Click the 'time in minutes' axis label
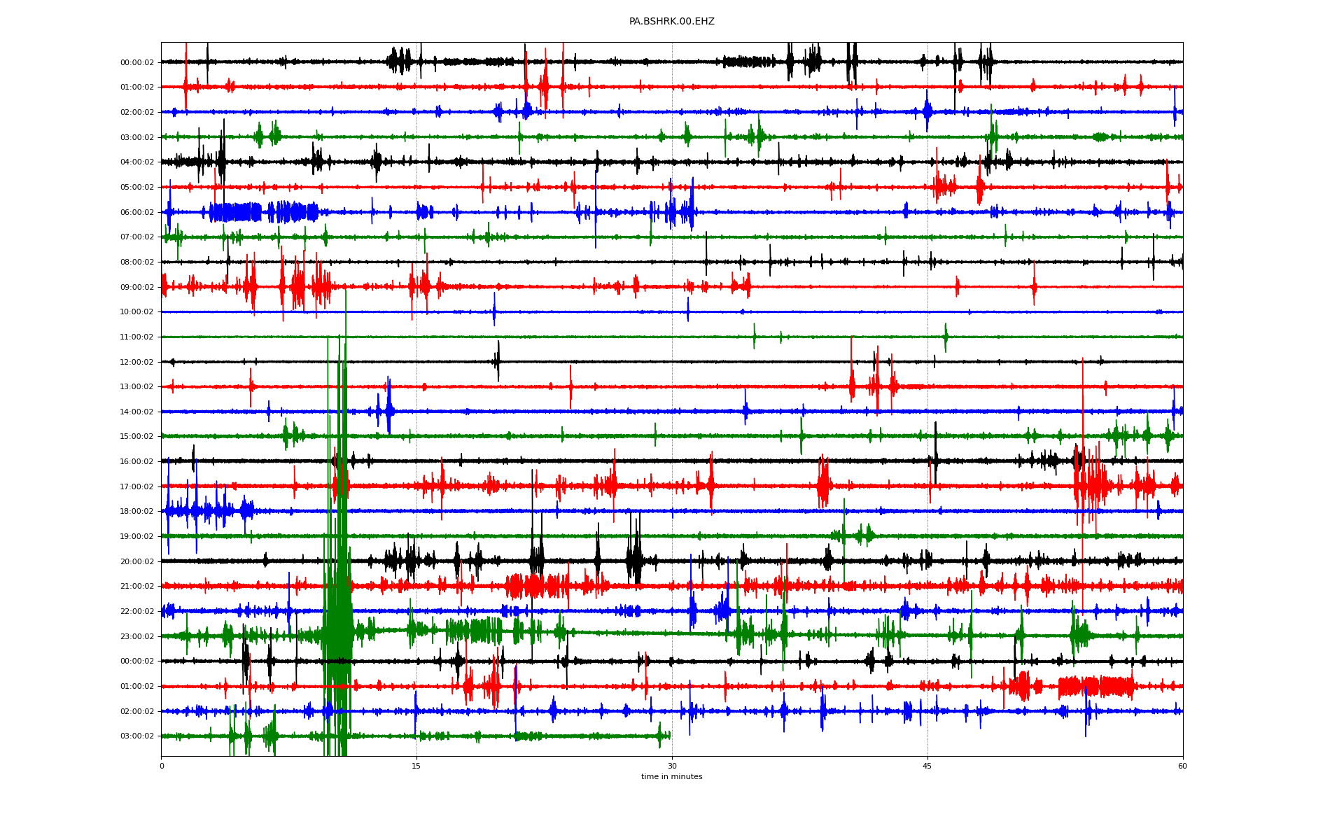1344x840 pixels. [x=671, y=776]
